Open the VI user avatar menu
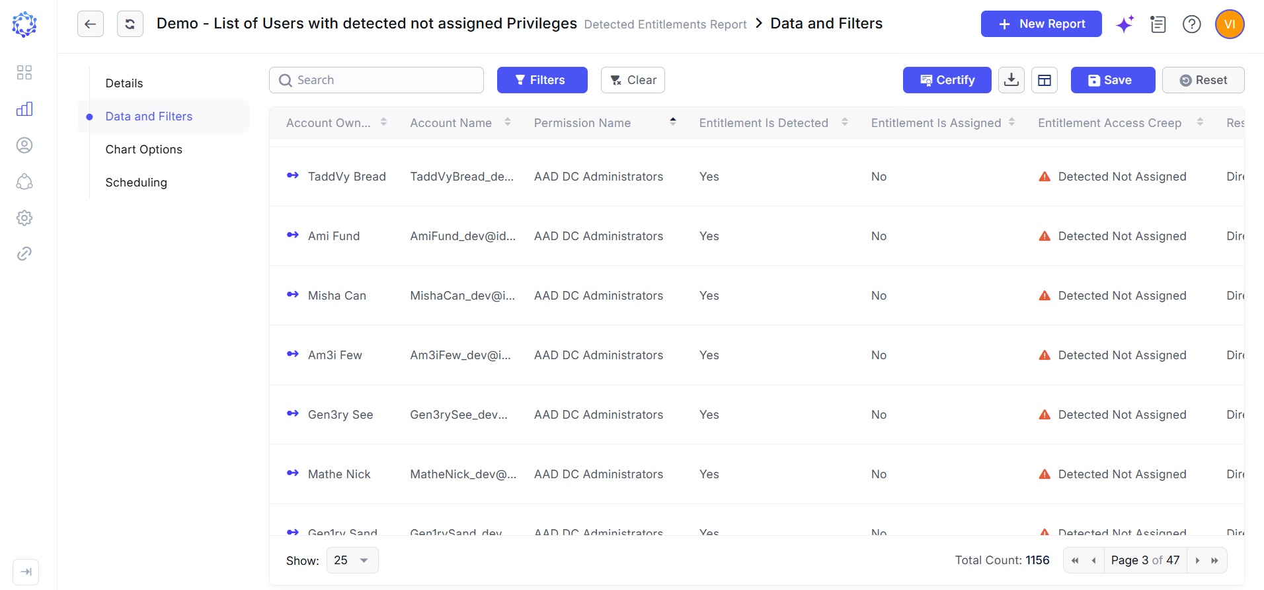The height and width of the screenshot is (590, 1264). (x=1230, y=24)
